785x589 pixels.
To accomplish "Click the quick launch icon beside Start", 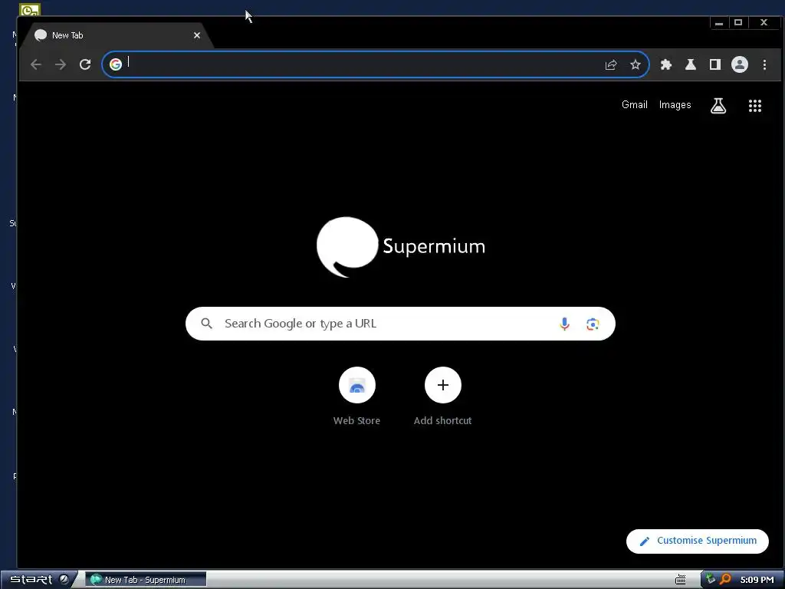I will click(x=64, y=580).
